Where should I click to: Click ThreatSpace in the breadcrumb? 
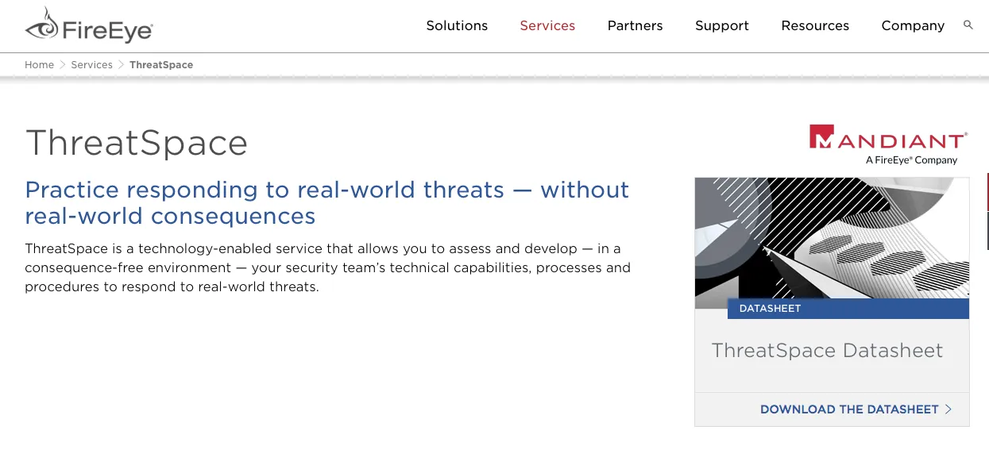click(x=161, y=65)
